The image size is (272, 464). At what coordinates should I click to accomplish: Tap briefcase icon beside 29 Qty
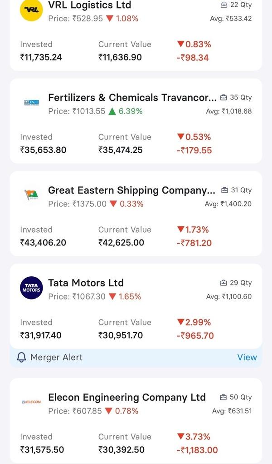click(223, 283)
